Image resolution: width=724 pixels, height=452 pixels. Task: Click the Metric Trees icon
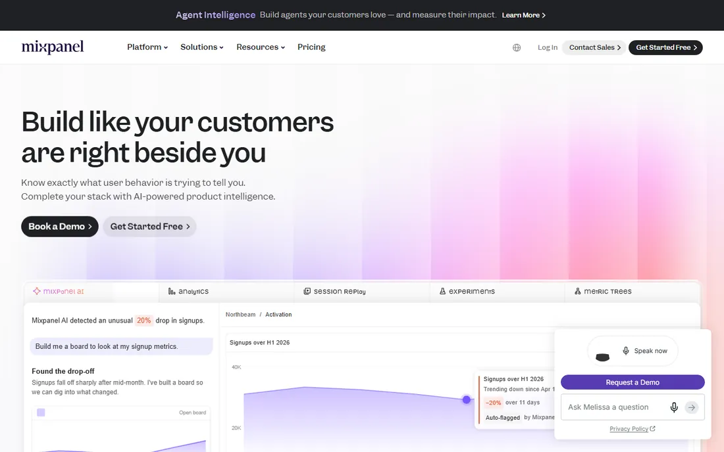pyautogui.click(x=578, y=291)
